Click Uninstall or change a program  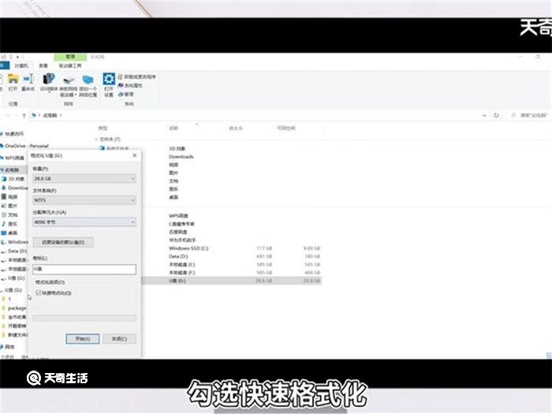point(137,76)
